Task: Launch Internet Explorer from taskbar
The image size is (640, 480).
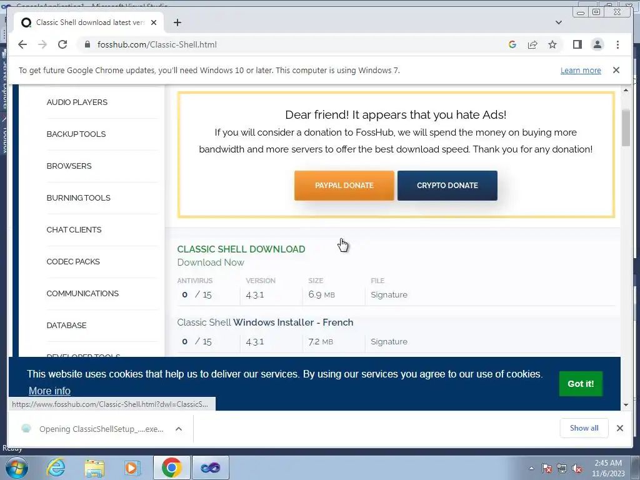Action: coord(55,467)
